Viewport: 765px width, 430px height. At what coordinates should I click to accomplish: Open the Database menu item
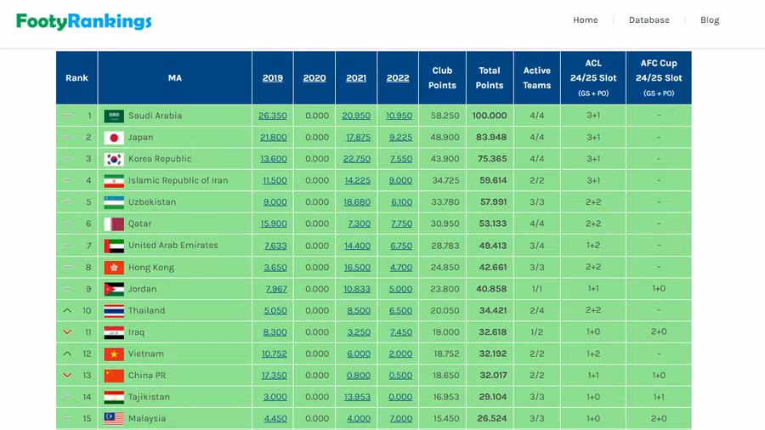(649, 20)
